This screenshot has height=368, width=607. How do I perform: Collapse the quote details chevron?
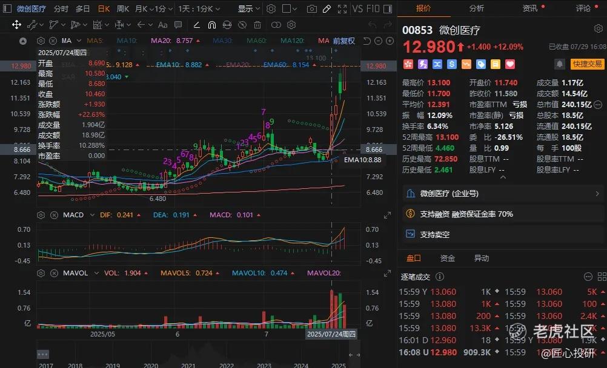click(x=503, y=177)
